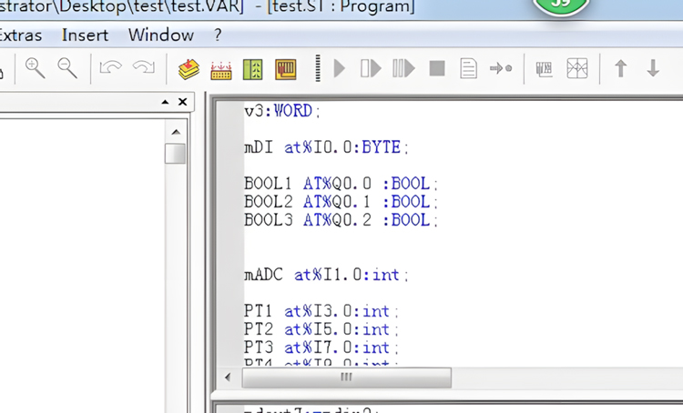The image size is (683, 413).
Task: Click the document page toolbar icon
Action: click(x=468, y=68)
